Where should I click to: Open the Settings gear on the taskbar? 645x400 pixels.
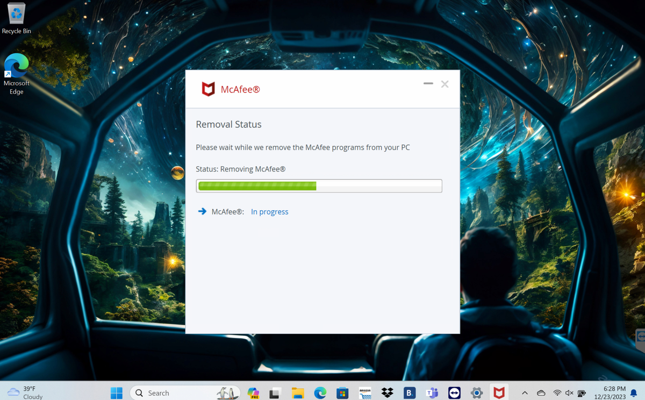(477, 392)
